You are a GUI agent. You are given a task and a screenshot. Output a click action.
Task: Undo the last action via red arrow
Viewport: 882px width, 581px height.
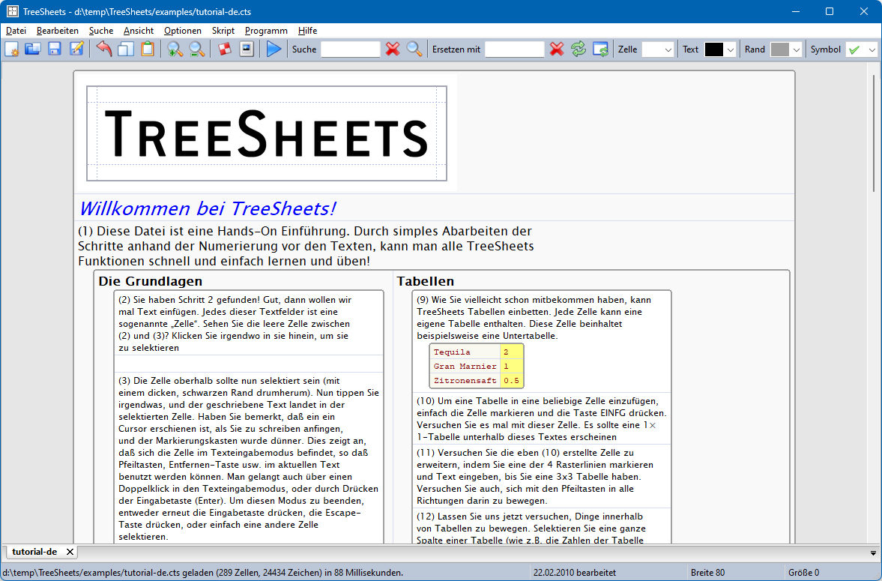point(104,49)
